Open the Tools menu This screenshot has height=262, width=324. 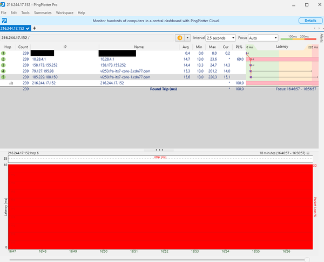(25, 12)
